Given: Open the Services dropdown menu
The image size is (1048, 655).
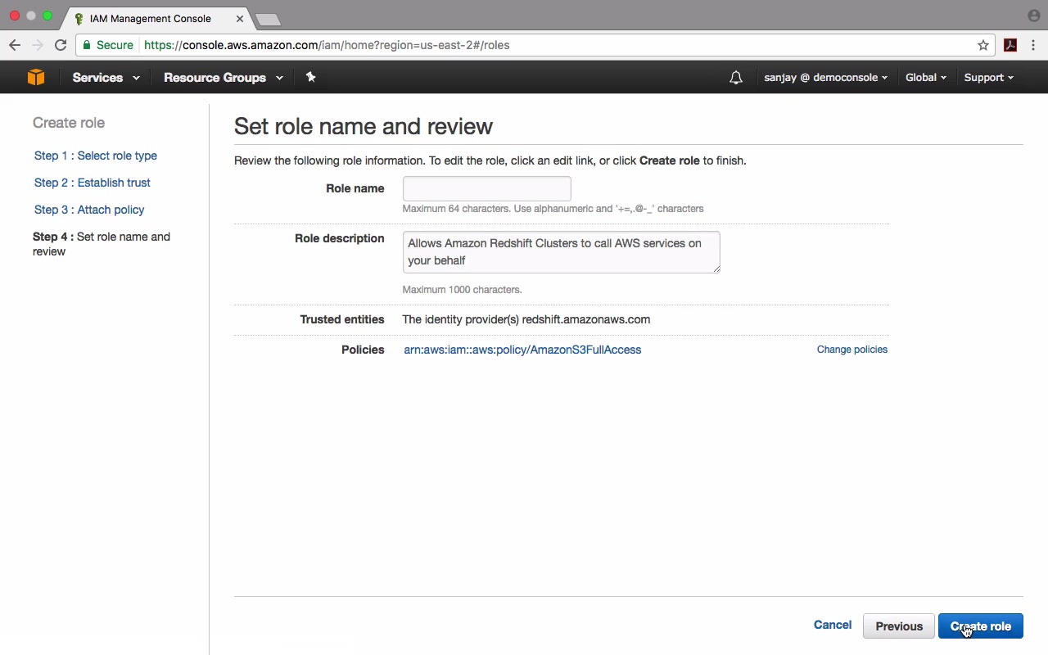Looking at the screenshot, I should [x=106, y=78].
